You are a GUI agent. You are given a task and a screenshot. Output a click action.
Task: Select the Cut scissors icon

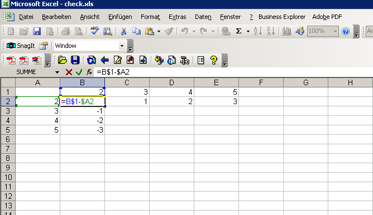123,31
